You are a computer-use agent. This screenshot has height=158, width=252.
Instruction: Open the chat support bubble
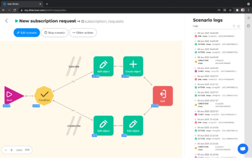(x=243, y=148)
